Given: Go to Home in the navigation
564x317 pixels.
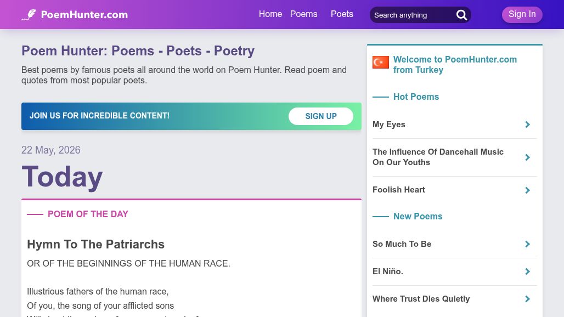Looking at the screenshot, I should pyautogui.click(x=270, y=14).
